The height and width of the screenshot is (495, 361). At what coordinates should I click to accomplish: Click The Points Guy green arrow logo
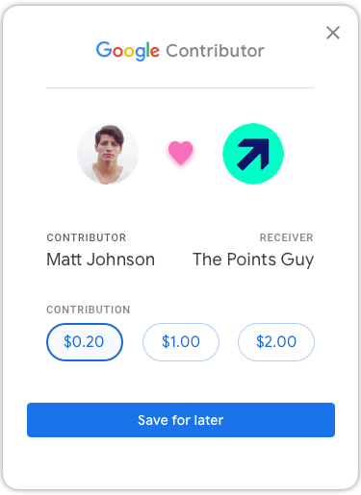pyautogui.click(x=253, y=154)
